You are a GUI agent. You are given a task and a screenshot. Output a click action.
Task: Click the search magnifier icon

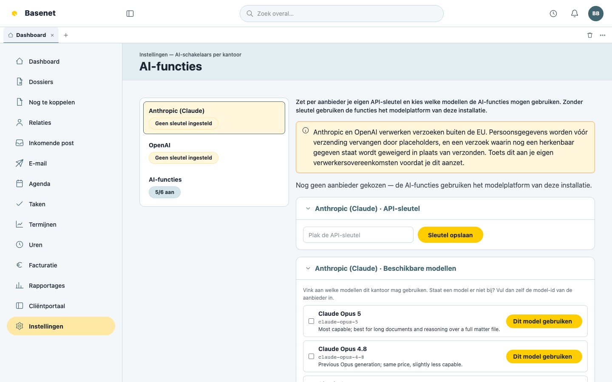tap(250, 14)
